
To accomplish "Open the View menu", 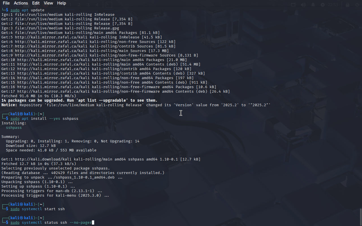I will (48, 3).
